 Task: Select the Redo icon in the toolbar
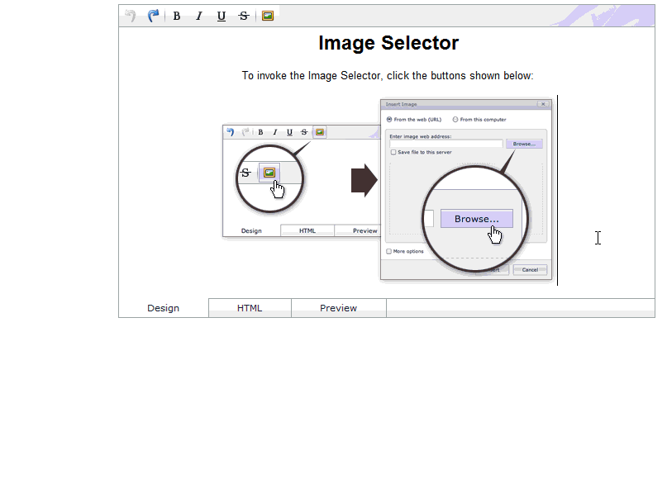tap(152, 15)
